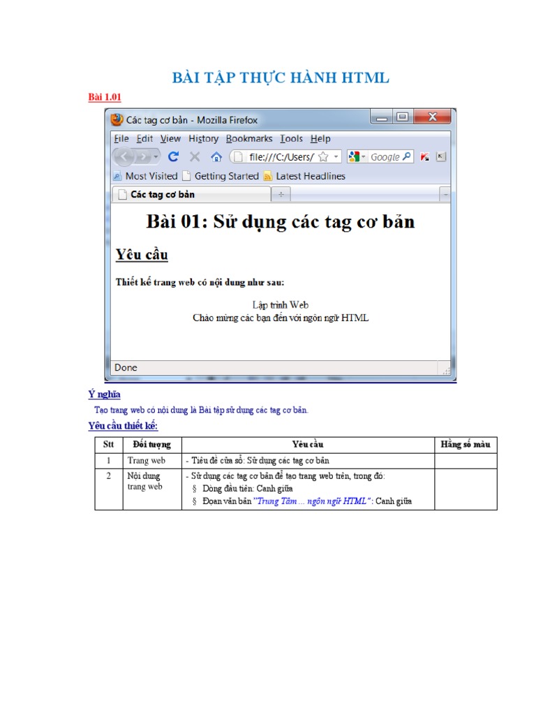Open the History menu

pos(203,139)
